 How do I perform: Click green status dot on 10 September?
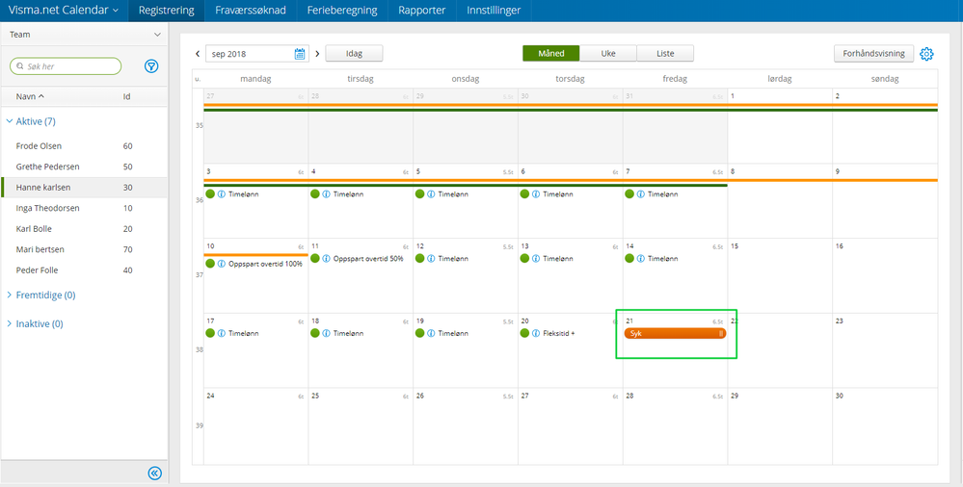(x=210, y=264)
